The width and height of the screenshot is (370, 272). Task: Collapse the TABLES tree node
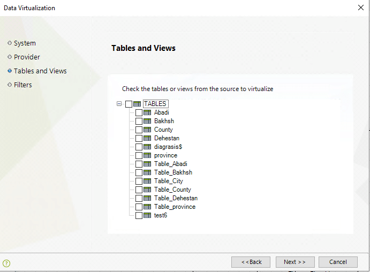click(119, 103)
